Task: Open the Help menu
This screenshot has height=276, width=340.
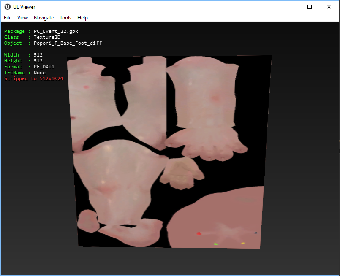Action: 83,18
